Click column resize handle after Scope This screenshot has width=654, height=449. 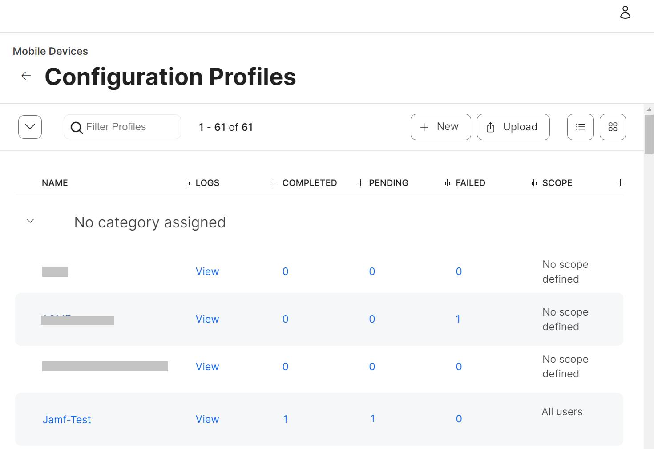(x=621, y=183)
